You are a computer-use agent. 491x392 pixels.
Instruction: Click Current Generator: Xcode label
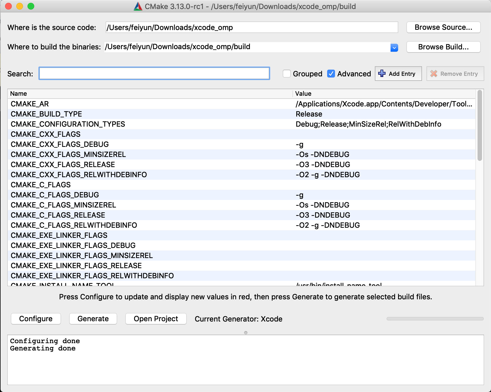tap(238, 319)
